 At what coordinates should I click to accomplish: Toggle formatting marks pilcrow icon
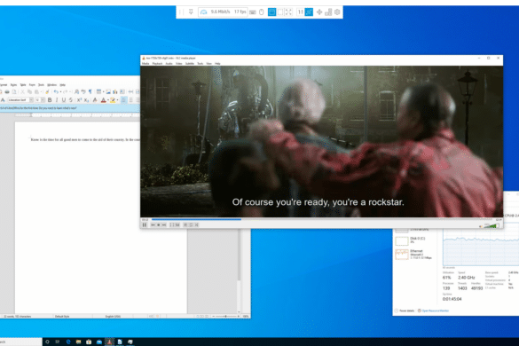pos(90,91)
